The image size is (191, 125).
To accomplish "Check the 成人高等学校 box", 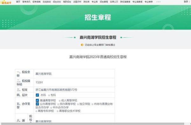I will (x=60, y=101).
